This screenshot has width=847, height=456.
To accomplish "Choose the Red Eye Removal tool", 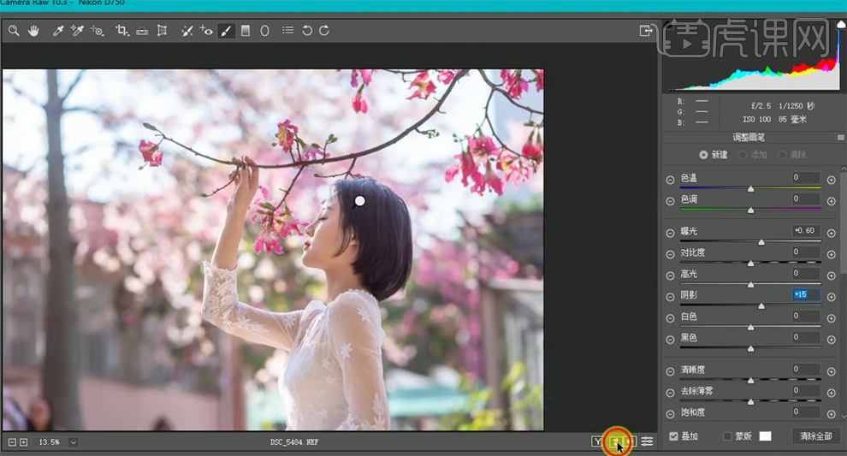I will click(206, 31).
